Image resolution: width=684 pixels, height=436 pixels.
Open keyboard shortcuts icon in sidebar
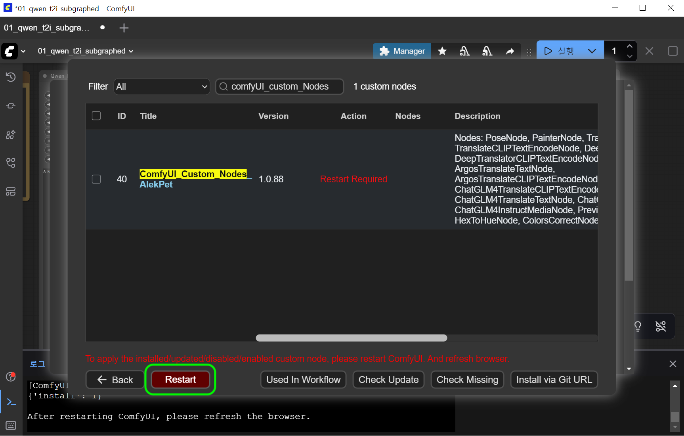pos(11,426)
